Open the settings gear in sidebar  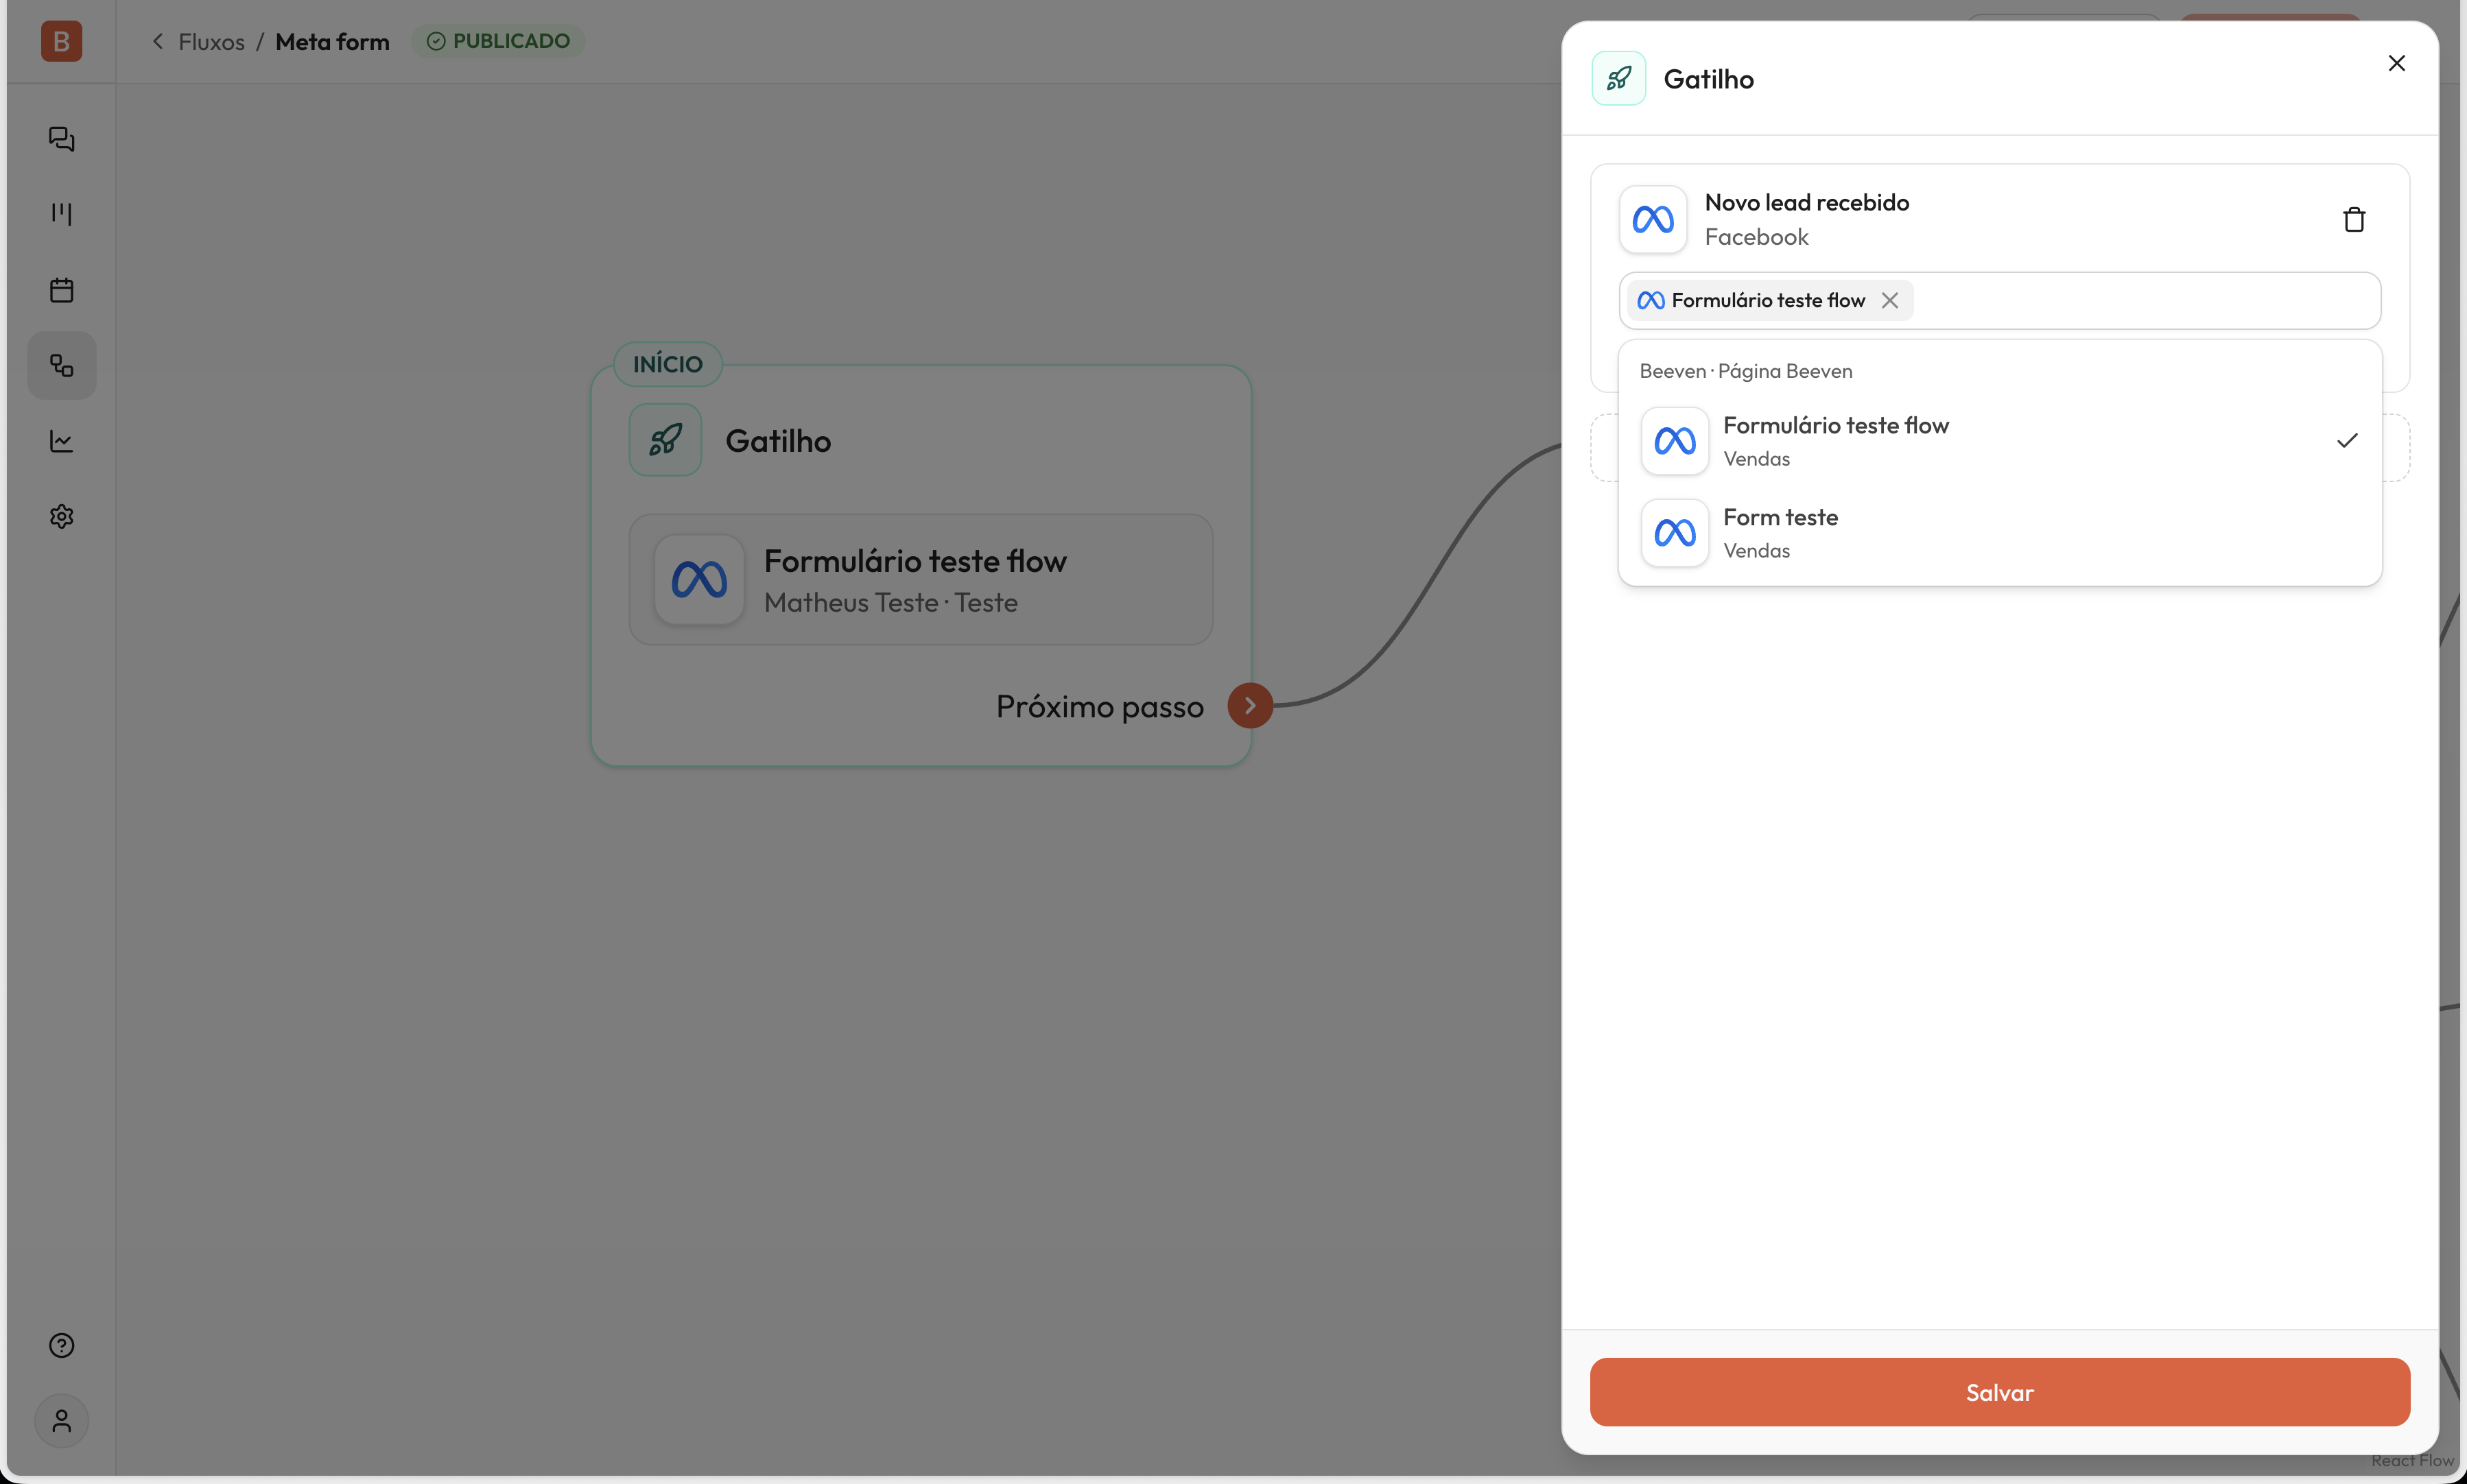61,517
